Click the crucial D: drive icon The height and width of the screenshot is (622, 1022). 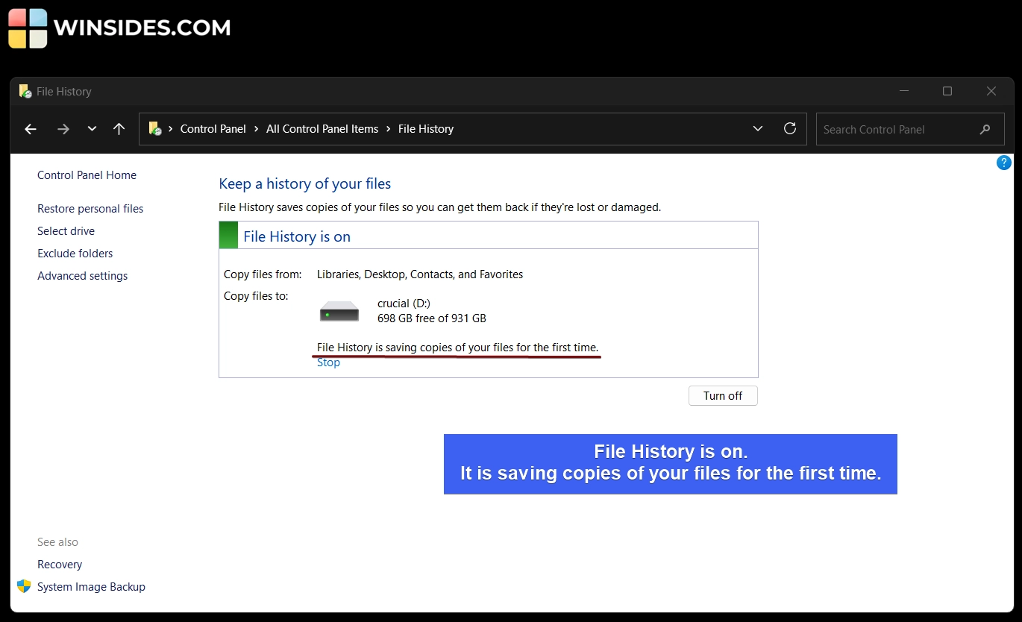pyautogui.click(x=339, y=310)
